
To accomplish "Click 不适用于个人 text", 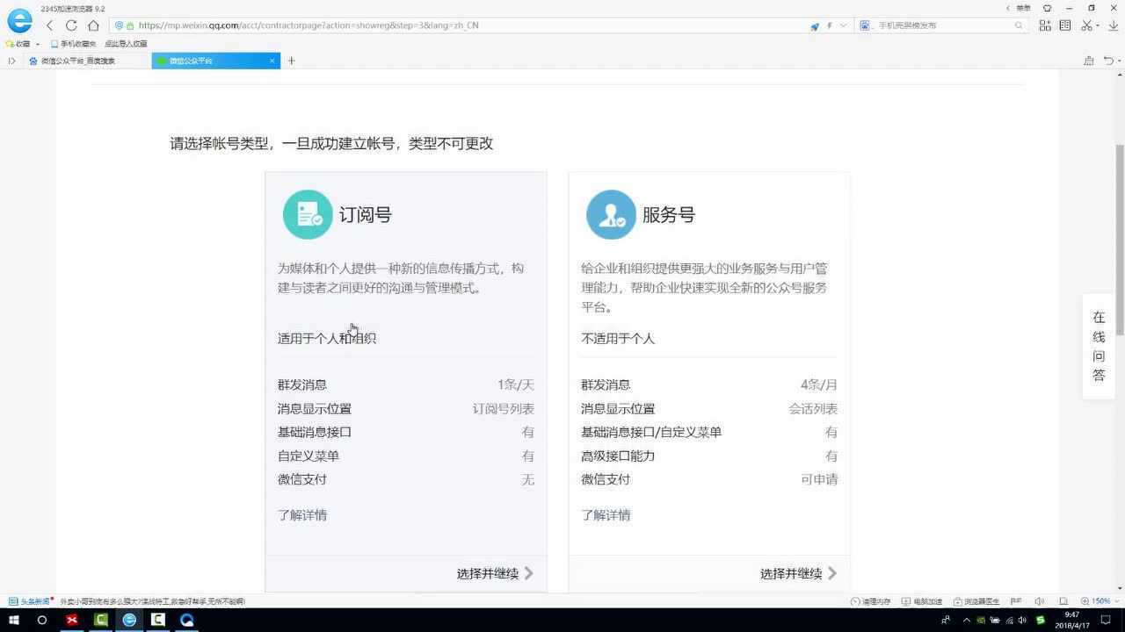I will tap(618, 338).
